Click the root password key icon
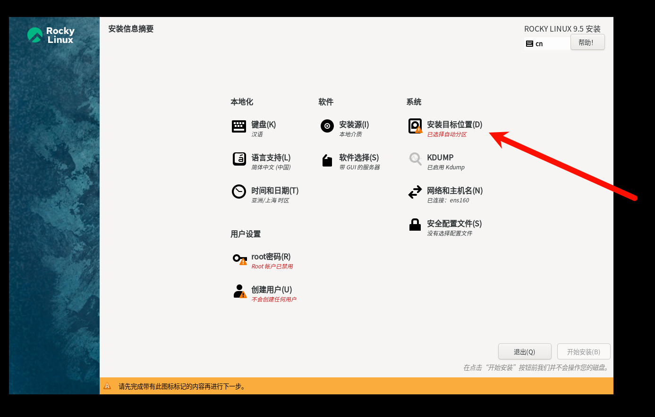The width and height of the screenshot is (655, 417). click(240, 259)
